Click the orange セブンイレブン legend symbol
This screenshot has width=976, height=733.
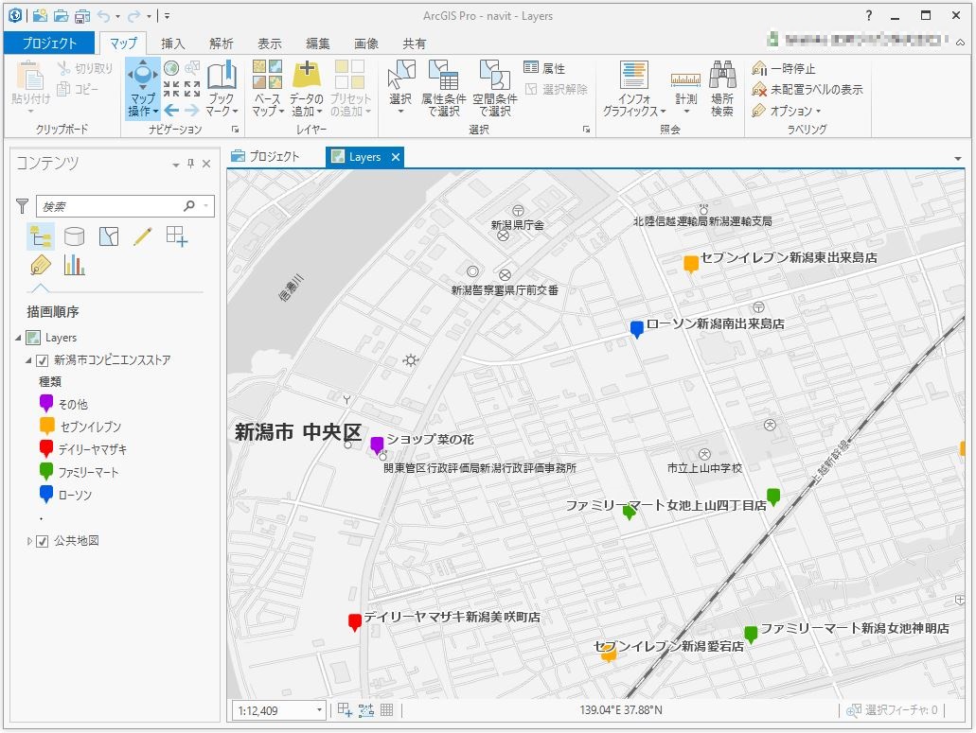click(x=46, y=426)
